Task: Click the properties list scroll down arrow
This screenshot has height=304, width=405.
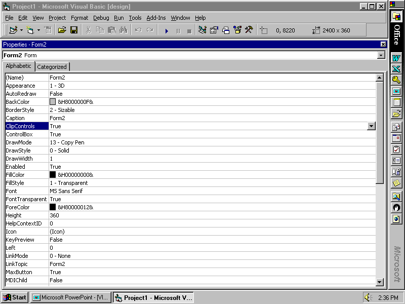Action: (379, 282)
